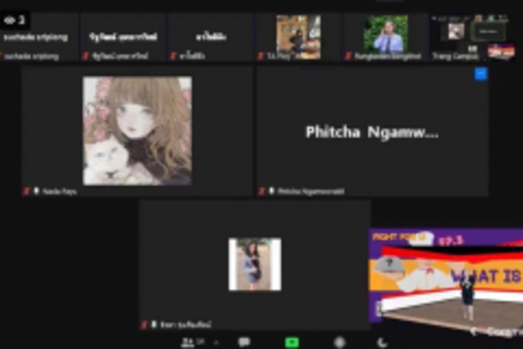Click the muted mic icon on Phitcha's tile
523x349 pixels.
[261, 191]
